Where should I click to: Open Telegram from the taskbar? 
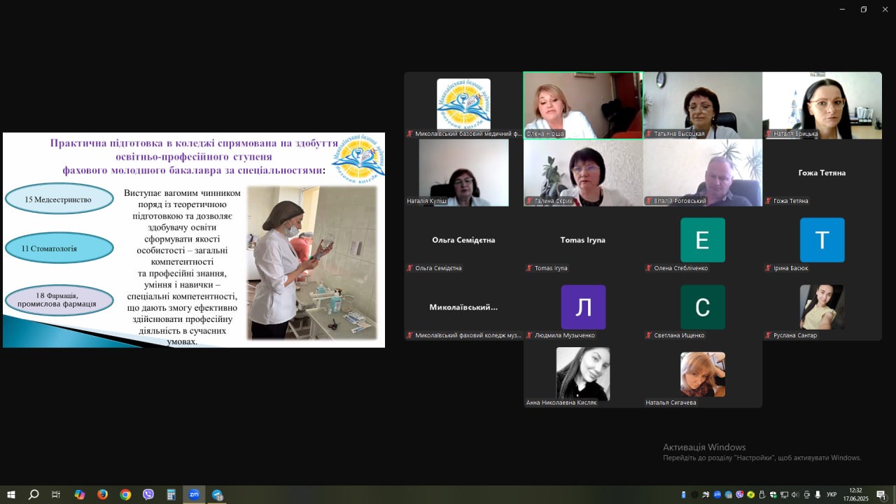(217, 494)
